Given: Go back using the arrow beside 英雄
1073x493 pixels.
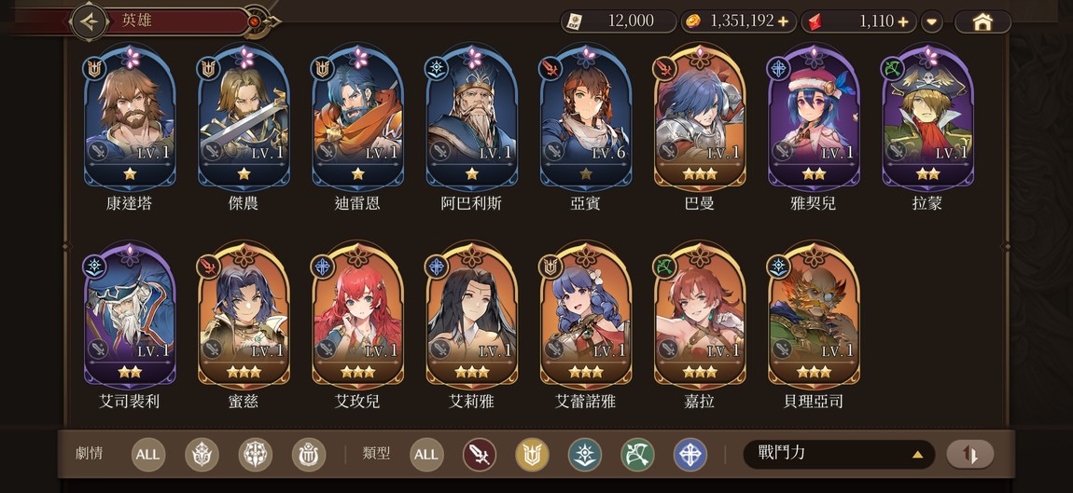Looking at the screenshot, I should [90, 21].
